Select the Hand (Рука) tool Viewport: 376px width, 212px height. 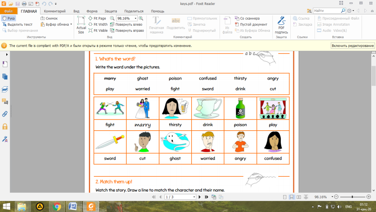click(9, 18)
